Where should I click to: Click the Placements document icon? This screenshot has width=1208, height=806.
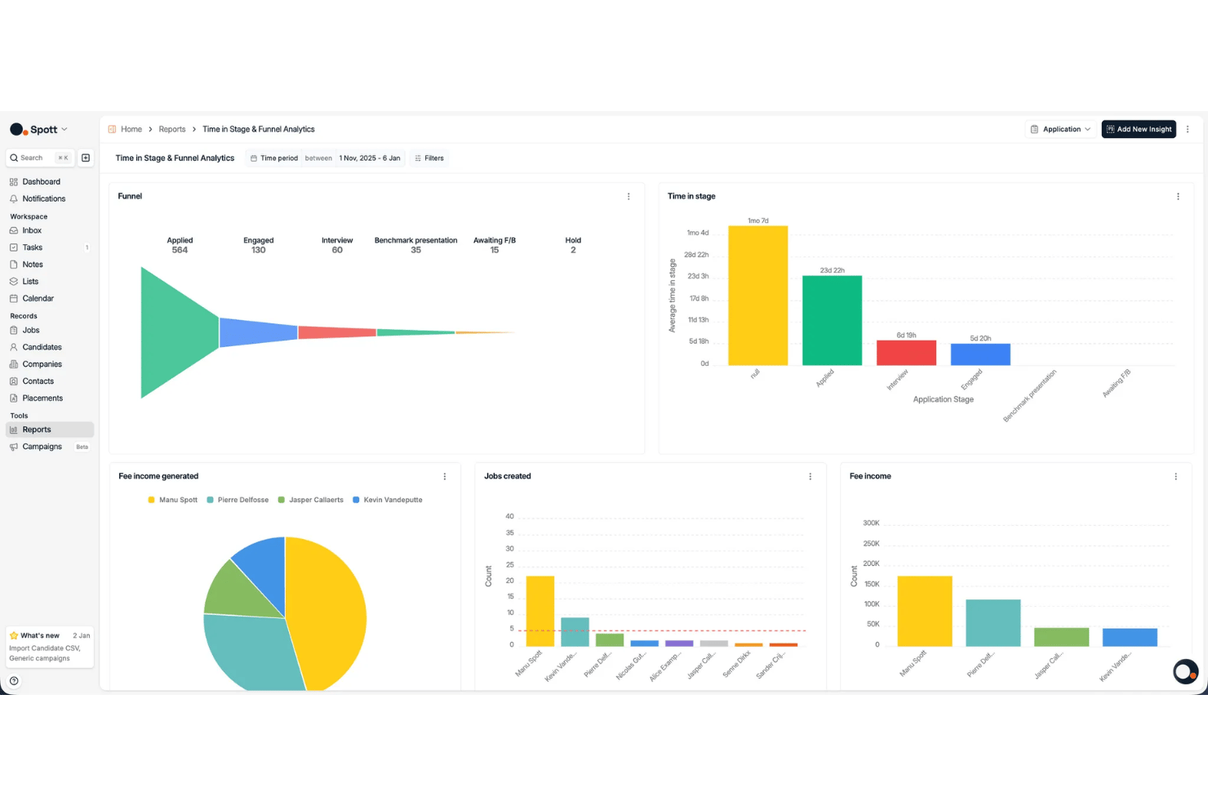coord(14,399)
